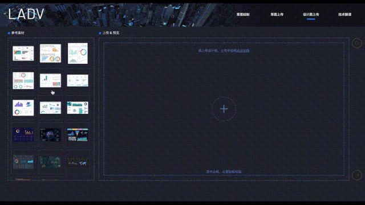Go to the 技术解读 tab
This screenshot has height=205, width=365.
[x=344, y=14]
